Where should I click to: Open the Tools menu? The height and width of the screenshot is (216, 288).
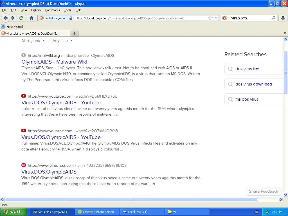point(67,10)
